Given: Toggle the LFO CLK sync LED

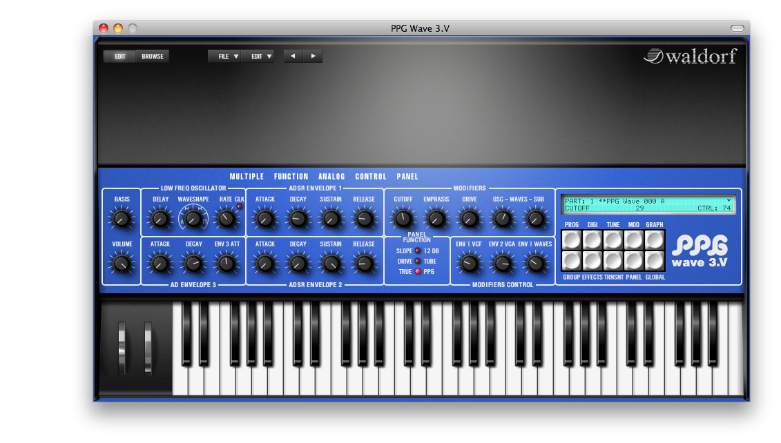Looking at the screenshot, I should point(240,206).
